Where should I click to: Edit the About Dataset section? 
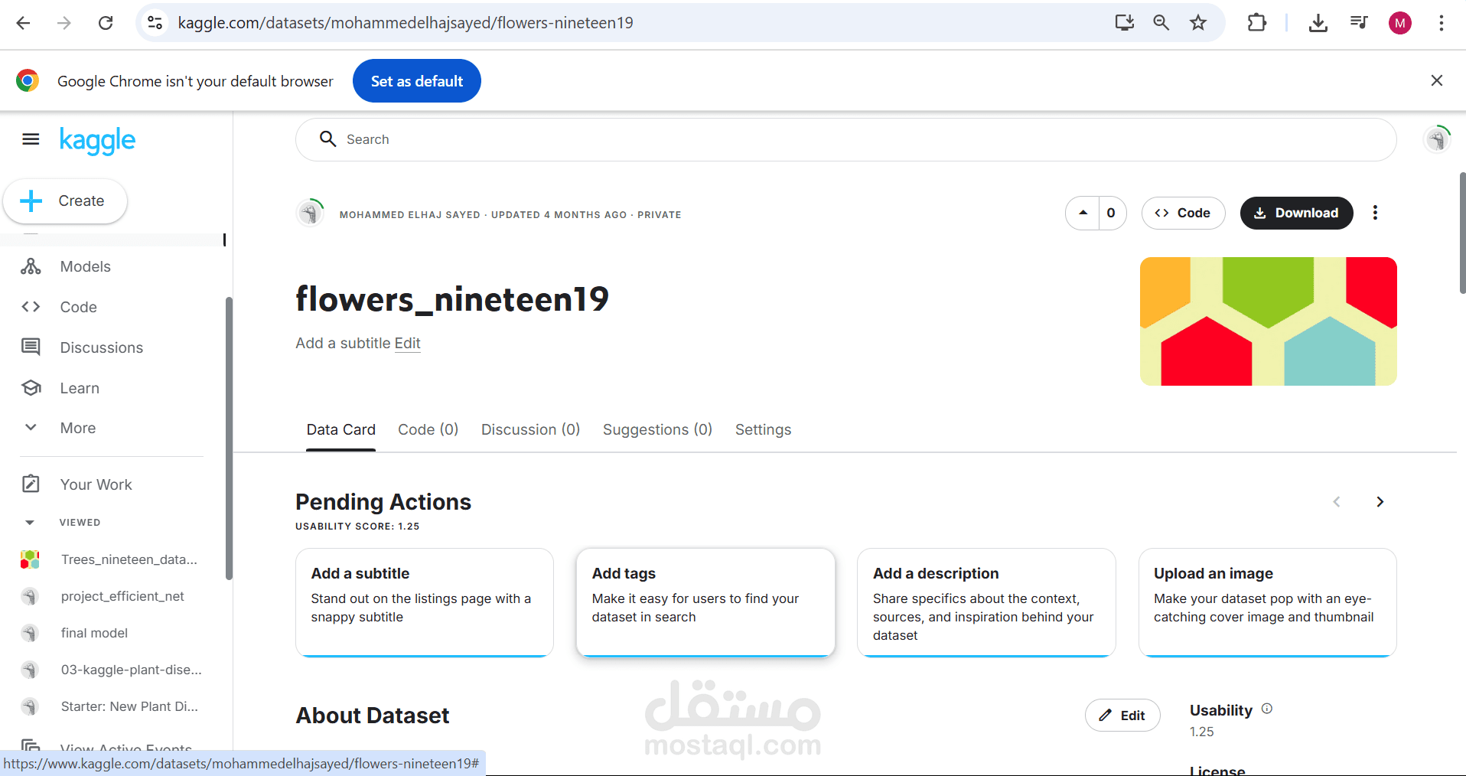pyautogui.click(x=1122, y=716)
